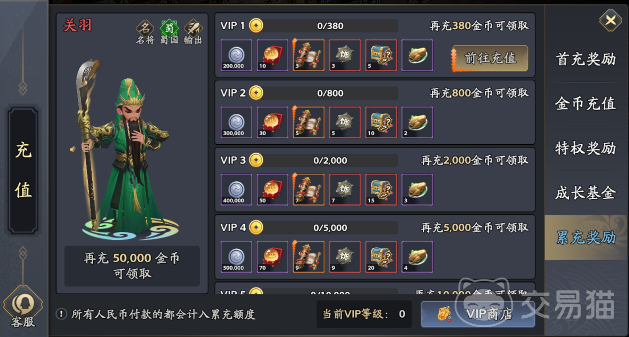Tap the 蜀国 faction badge on Guan Yu
This screenshot has width=629, height=337.
[169, 32]
